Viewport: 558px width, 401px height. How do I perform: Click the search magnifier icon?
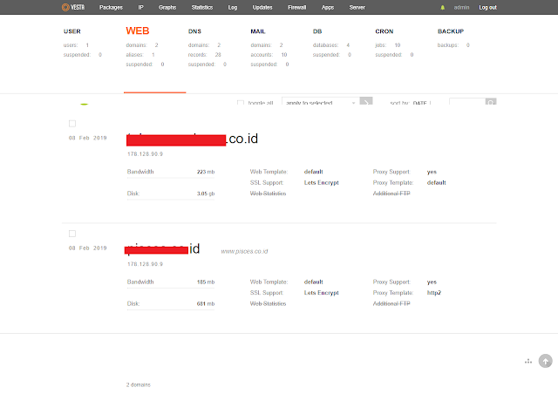coord(491,103)
